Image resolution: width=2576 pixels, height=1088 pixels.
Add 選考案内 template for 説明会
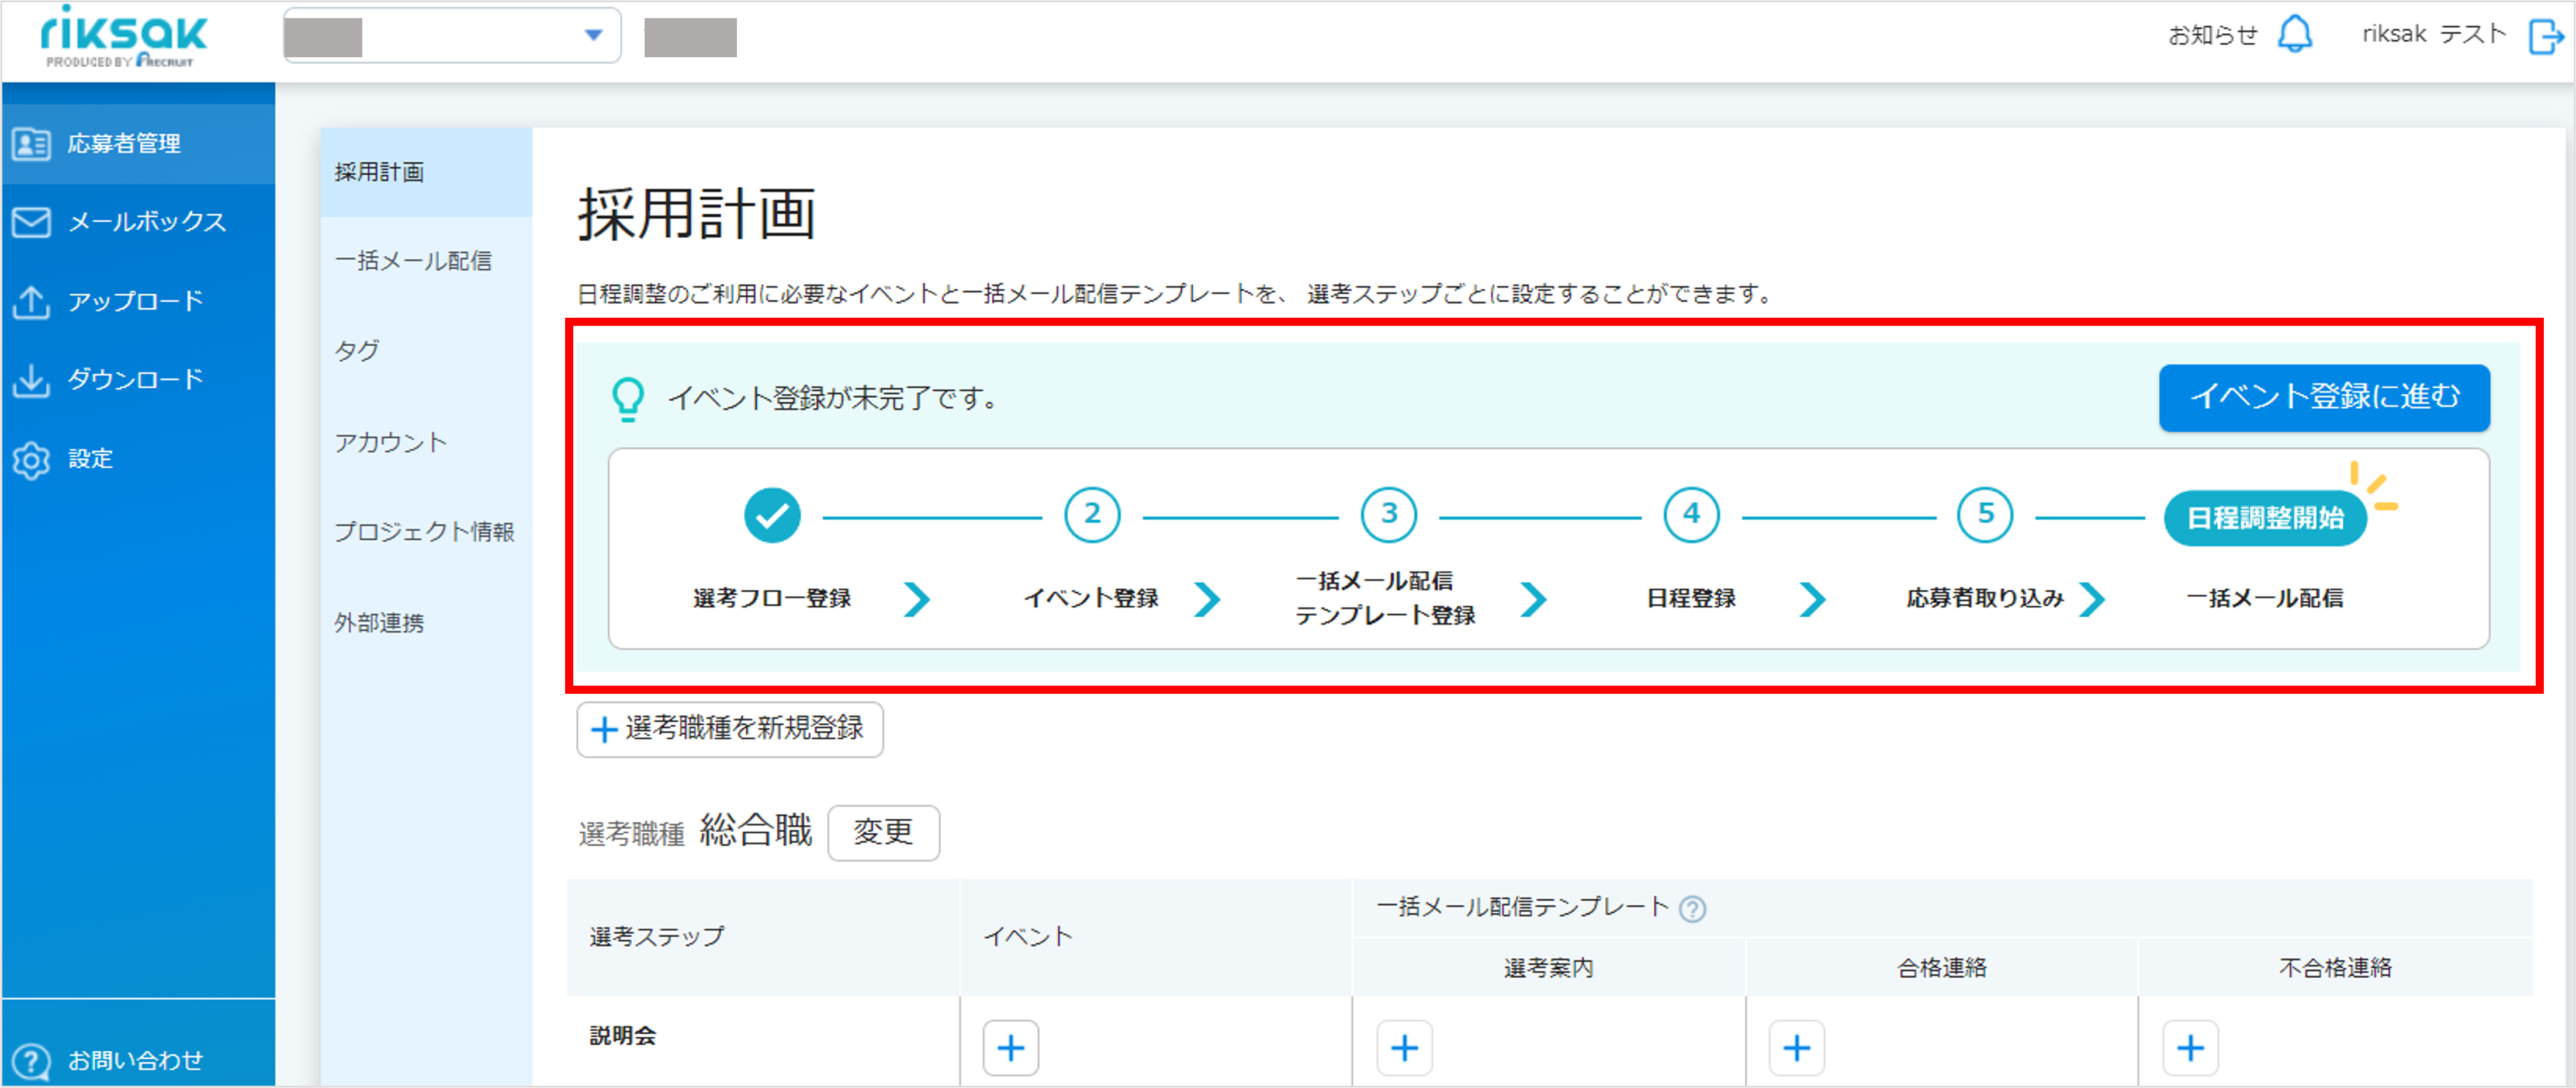click(1405, 1048)
